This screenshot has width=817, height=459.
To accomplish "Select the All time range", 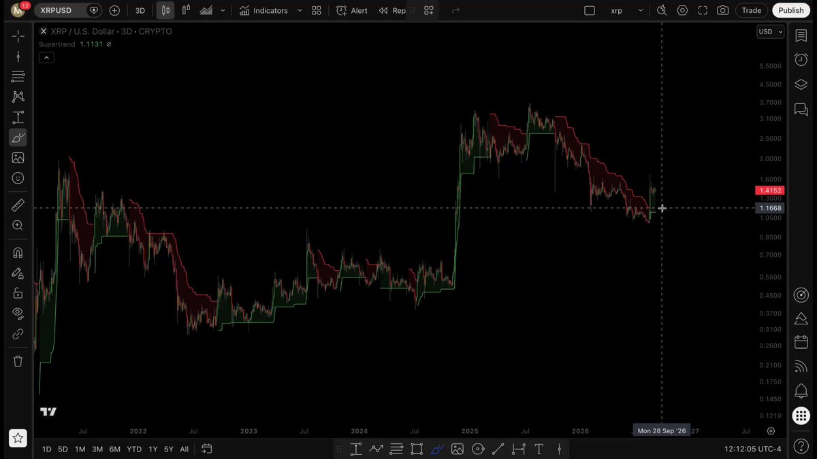I will point(185,449).
